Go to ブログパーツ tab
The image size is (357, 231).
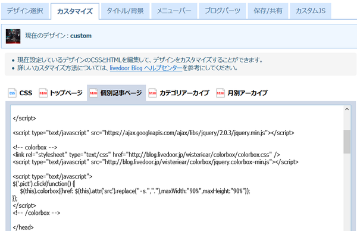[223, 11]
